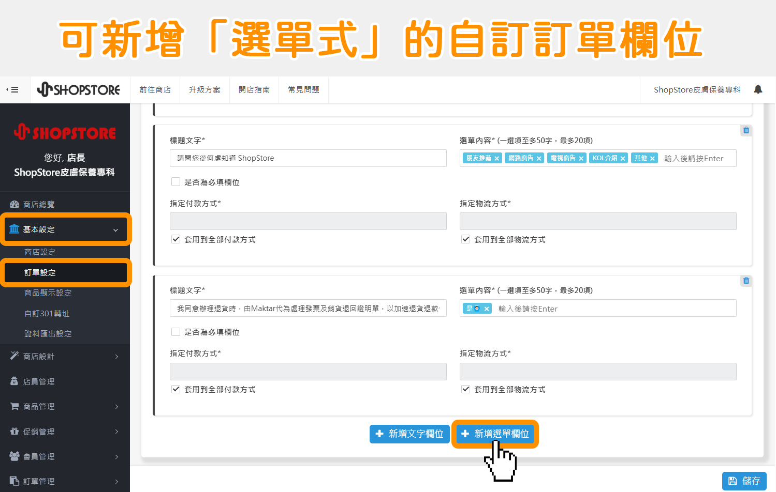Collapse the 基本設定 menu chevron
The width and height of the screenshot is (776, 492).
(x=115, y=230)
